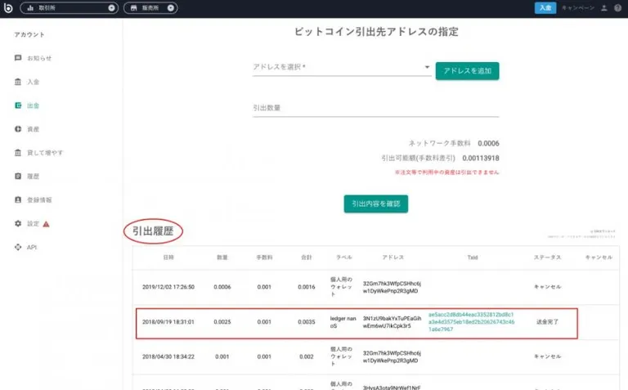628x390 pixels.
Task: Open the 取引所 selector pill
Action: coord(69,8)
